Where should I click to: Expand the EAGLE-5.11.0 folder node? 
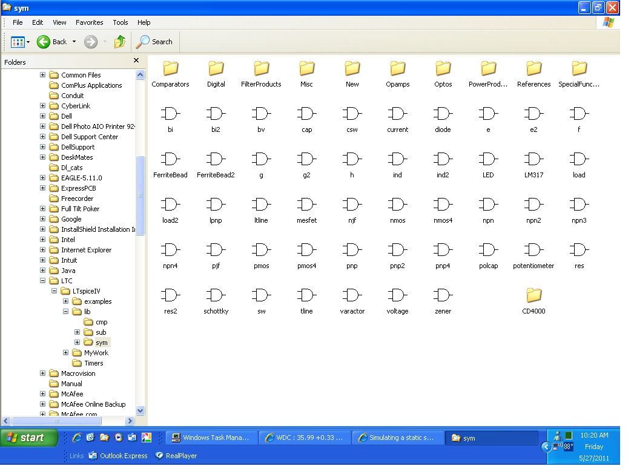42,178
